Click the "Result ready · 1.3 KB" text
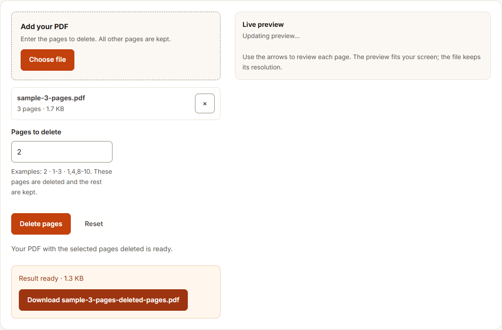 pos(51,279)
